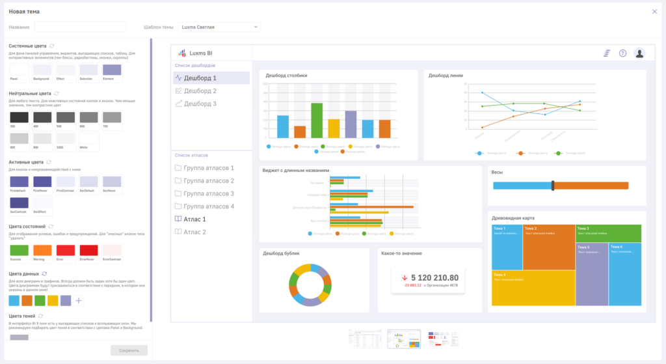
Task: Edit neutral White color swatch
Action: click(88, 139)
